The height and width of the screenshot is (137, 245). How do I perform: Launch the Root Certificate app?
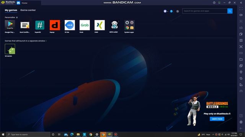point(24,25)
